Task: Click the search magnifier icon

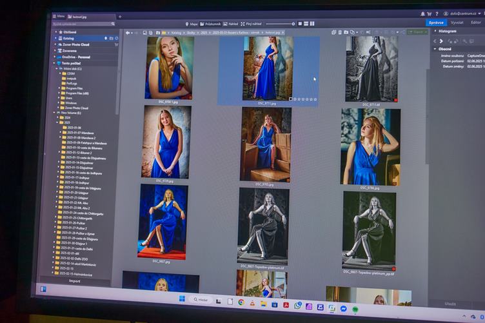Action: [114, 24]
